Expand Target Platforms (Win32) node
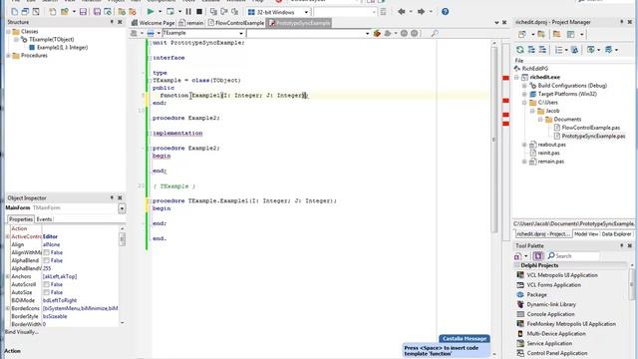Screen dimensions: 638x359 tap(524, 94)
